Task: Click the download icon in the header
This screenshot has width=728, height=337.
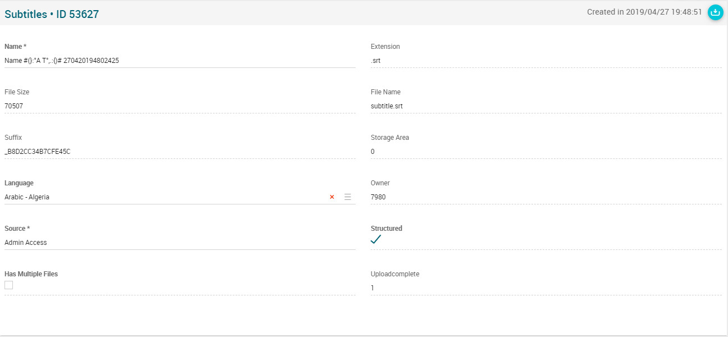Action: (x=715, y=12)
